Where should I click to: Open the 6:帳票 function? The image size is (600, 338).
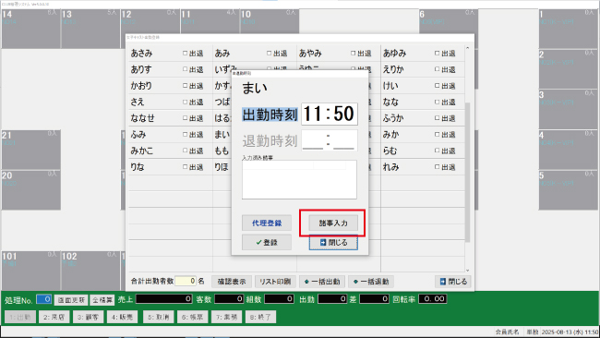click(193, 317)
